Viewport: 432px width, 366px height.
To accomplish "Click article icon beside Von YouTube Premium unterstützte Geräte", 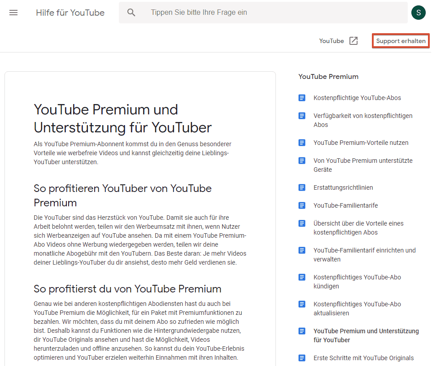I will pos(302,161).
